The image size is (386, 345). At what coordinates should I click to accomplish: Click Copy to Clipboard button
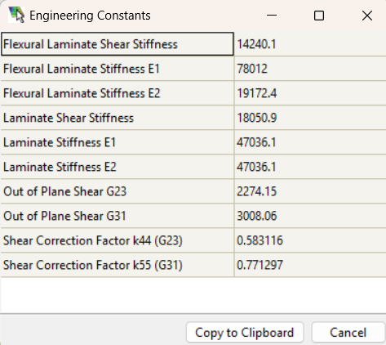(245, 333)
